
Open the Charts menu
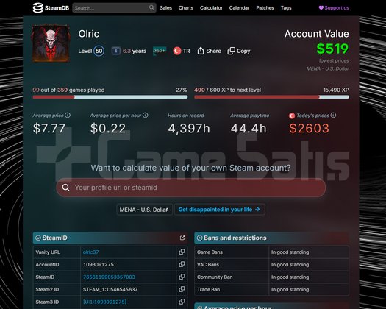[186, 8]
